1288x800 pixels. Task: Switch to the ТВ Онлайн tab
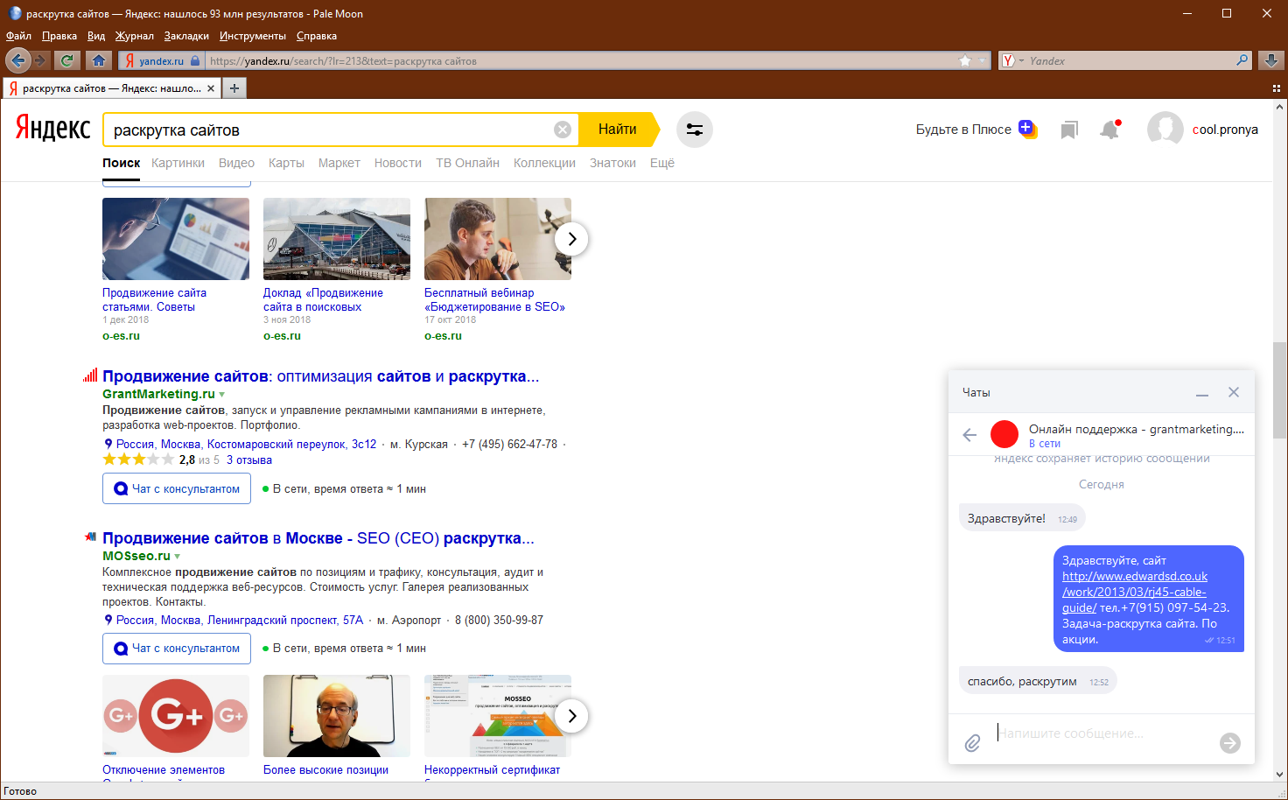tap(468, 163)
